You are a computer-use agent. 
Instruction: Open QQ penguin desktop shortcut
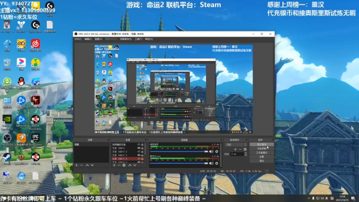click(x=21, y=83)
